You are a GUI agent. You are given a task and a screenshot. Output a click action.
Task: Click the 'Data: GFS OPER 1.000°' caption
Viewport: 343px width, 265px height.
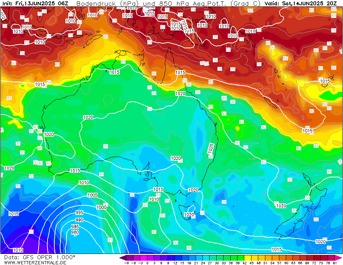coord(40,257)
